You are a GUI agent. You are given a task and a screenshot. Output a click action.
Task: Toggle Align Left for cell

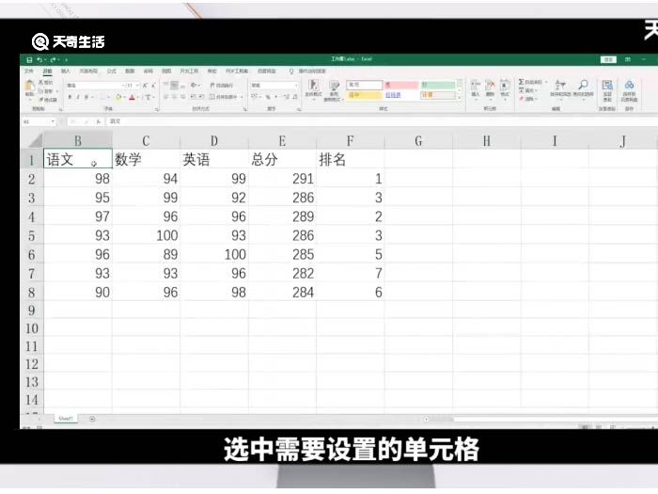[165, 97]
